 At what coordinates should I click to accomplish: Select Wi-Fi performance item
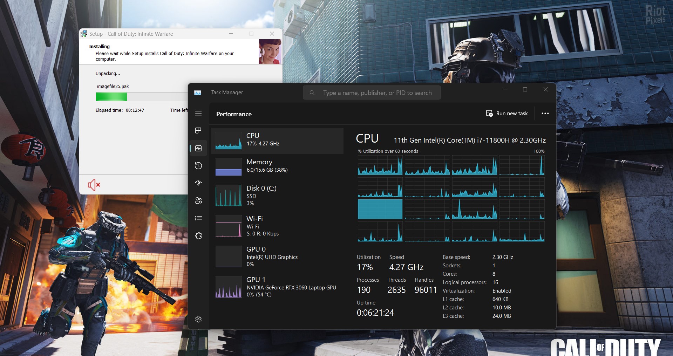pos(277,226)
